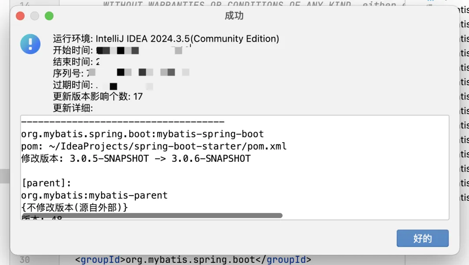Image resolution: width=469 pixels, height=265 pixels.
Task: Click the green zoom window button
Action: pyautogui.click(x=49, y=16)
